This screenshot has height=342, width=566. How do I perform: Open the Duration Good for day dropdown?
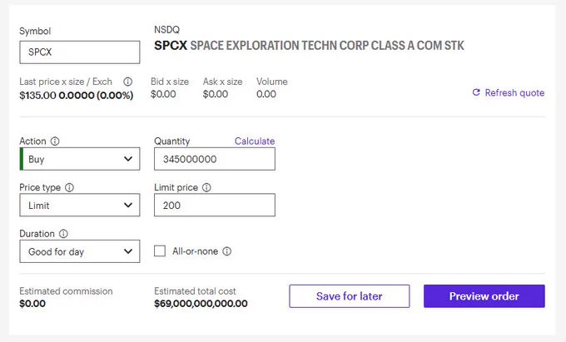[80, 251]
